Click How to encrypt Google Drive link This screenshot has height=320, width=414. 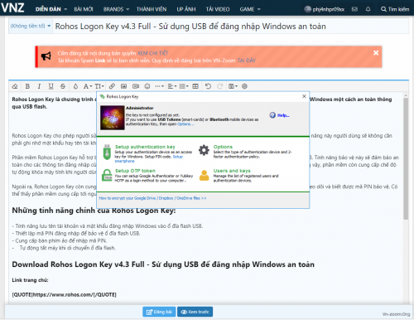152,198
